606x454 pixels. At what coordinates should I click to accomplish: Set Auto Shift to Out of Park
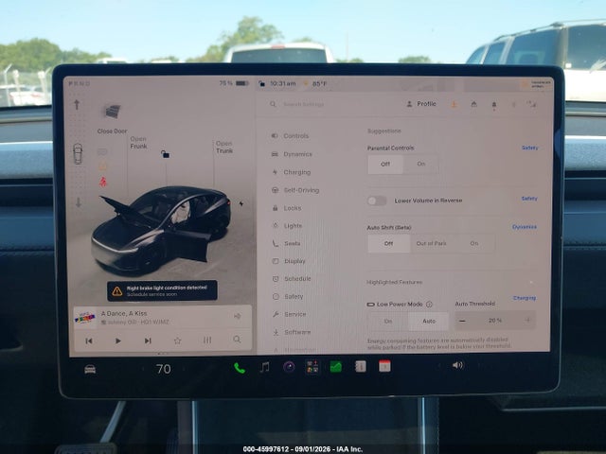coord(432,244)
